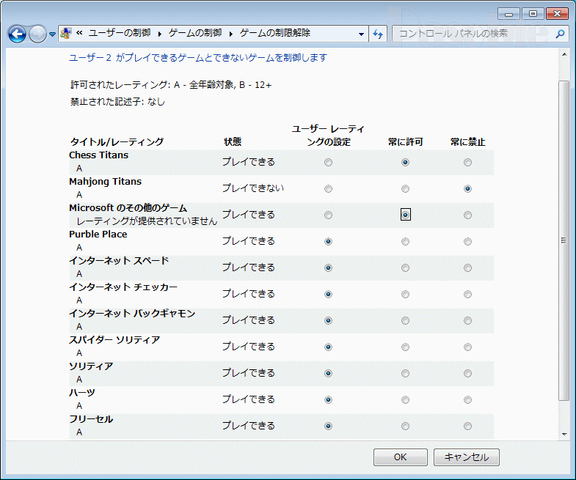Screen dimensions: 576x480
Task: Click the vertical scrollbar thumb
Action: click(x=564, y=241)
